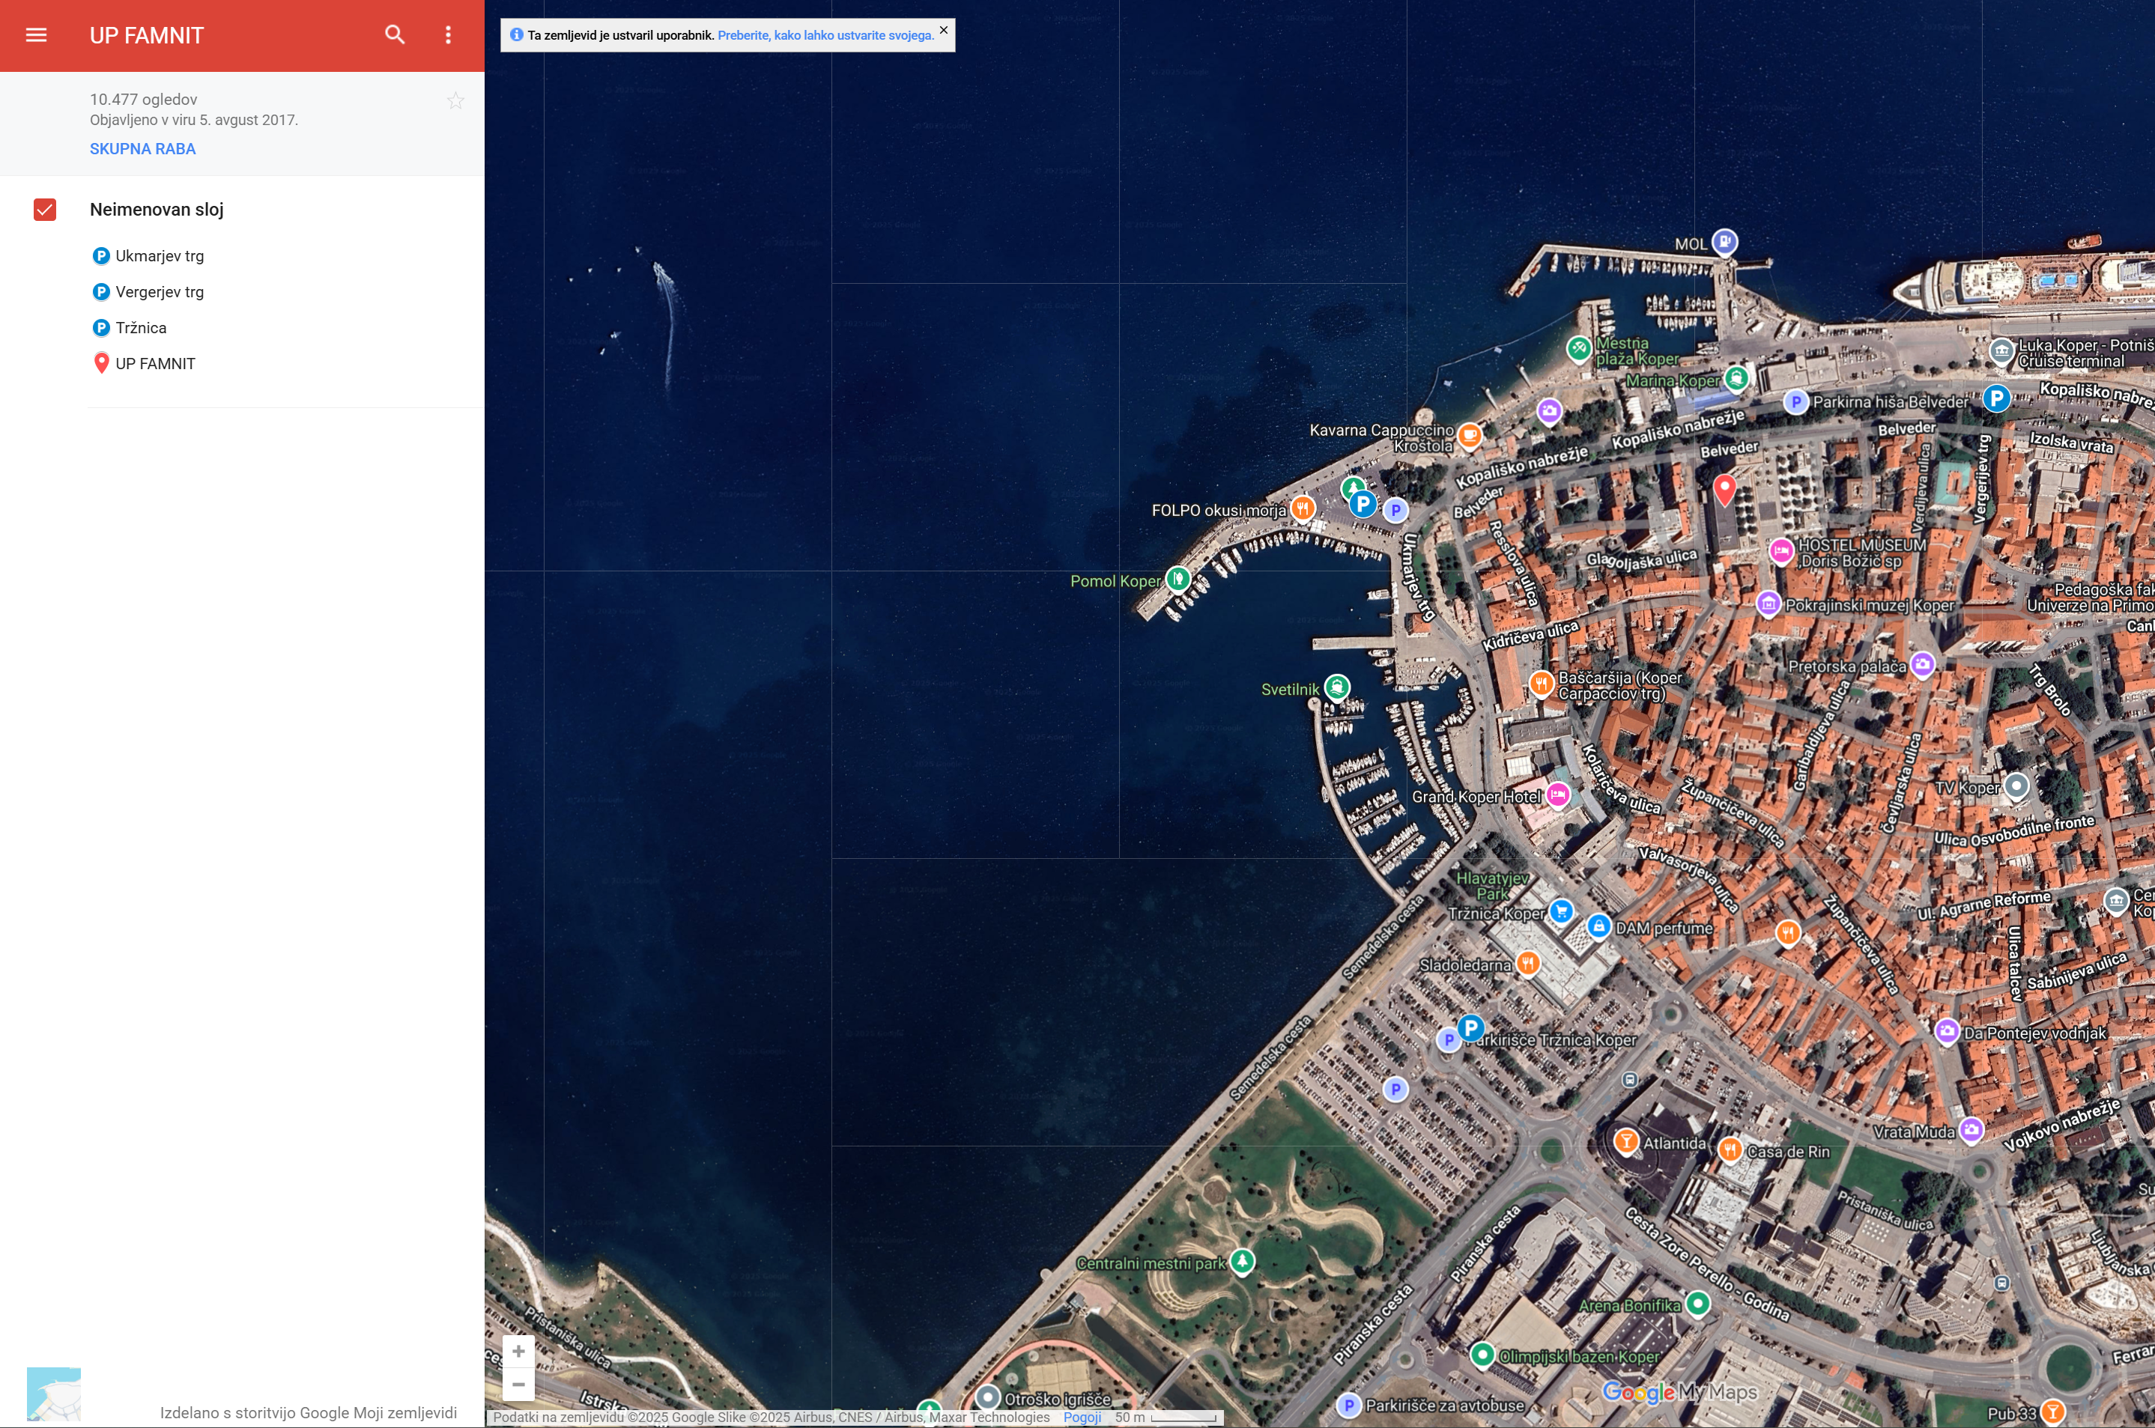
Task: Open the hamburger menu in header
Action: pyautogui.click(x=35, y=34)
